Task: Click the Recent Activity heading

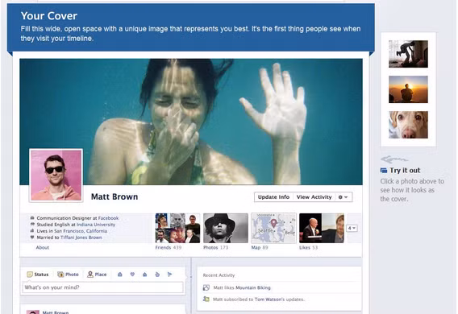Action: click(219, 275)
